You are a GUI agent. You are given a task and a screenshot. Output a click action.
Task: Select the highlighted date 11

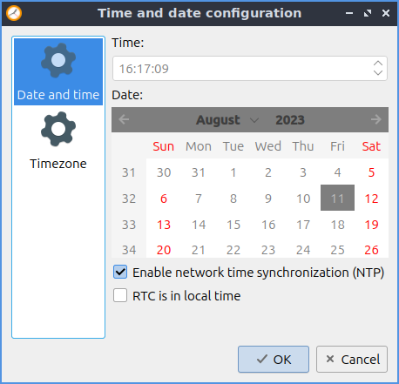tap(337, 198)
